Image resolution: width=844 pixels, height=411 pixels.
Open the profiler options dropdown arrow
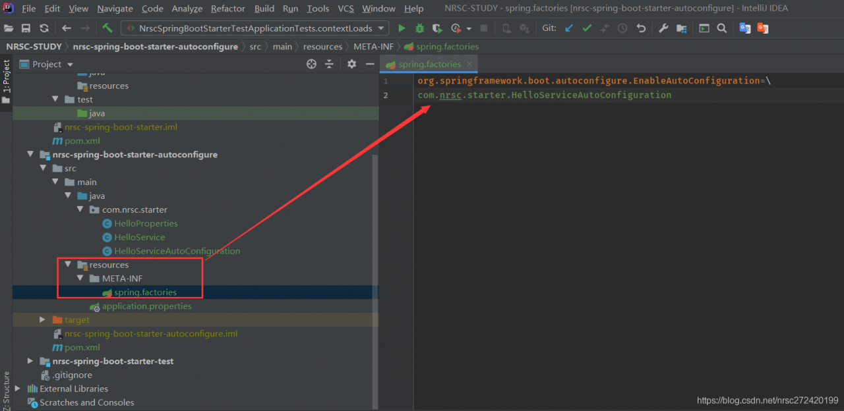click(x=469, y=29)
